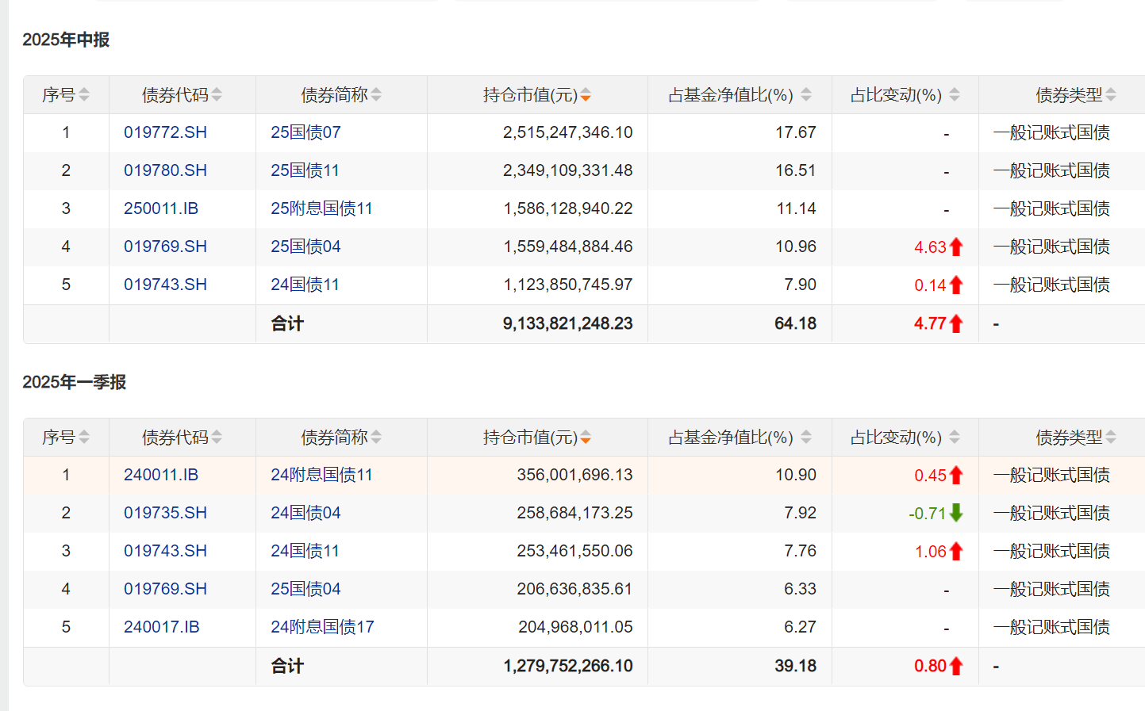Click the 24附息国债17 bond name

pos(322,627)
